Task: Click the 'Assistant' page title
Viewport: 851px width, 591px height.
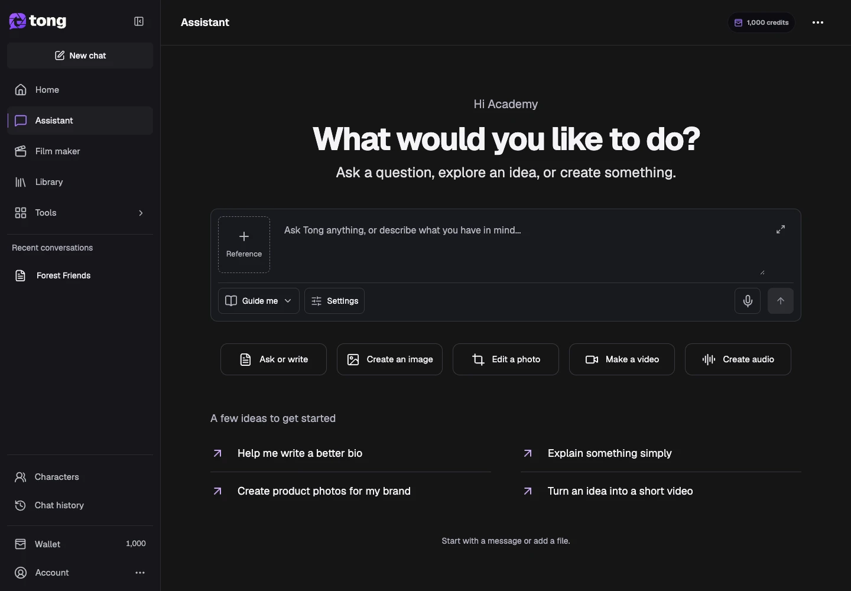Action: point(205,22)
